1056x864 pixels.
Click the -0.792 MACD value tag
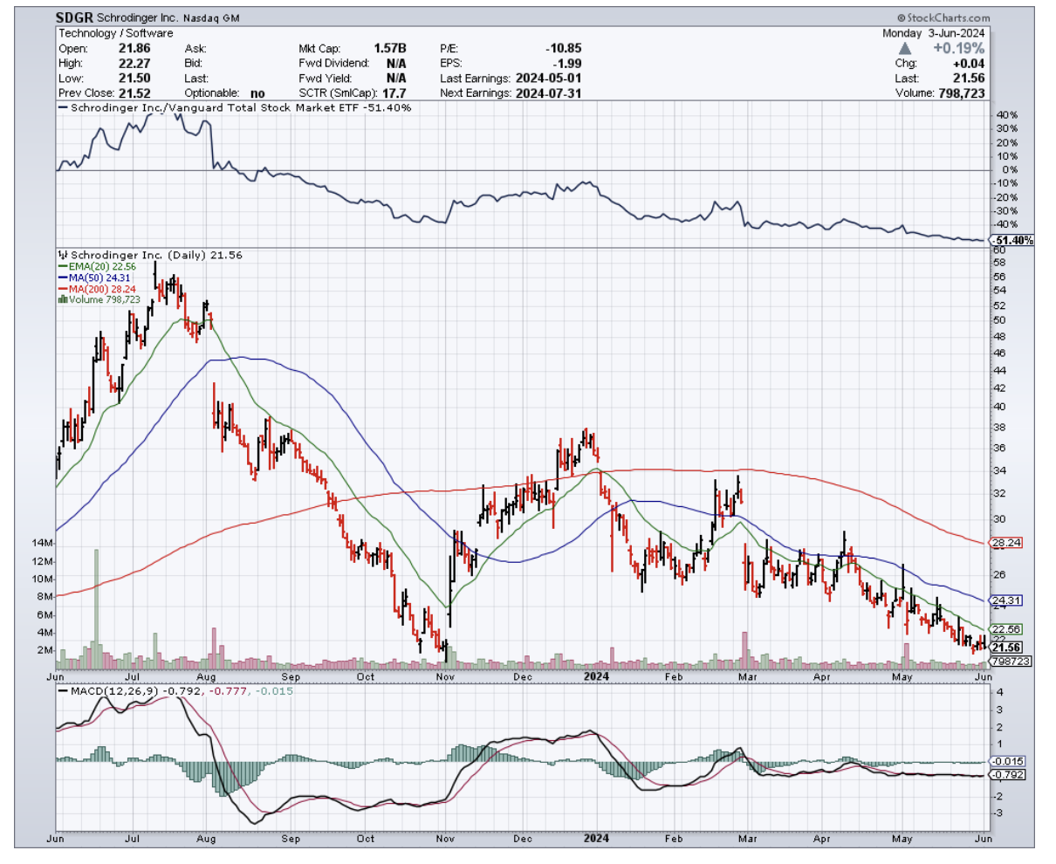1006,774
